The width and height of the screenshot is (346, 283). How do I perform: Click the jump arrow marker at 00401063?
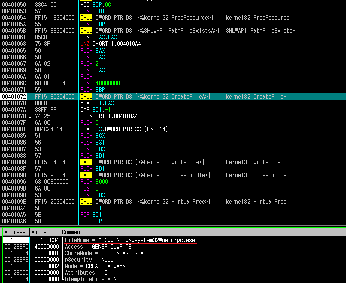(x=30, y=44)
